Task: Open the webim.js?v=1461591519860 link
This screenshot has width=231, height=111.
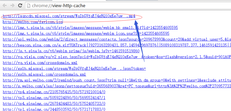Action: (x=71, y=51)
